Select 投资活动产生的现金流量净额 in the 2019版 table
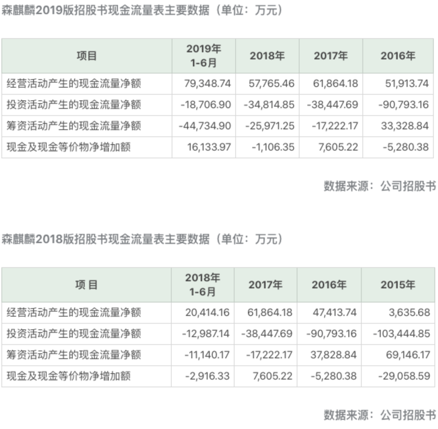Viewport: 438px width, 429px height. (x=74, y=105)
